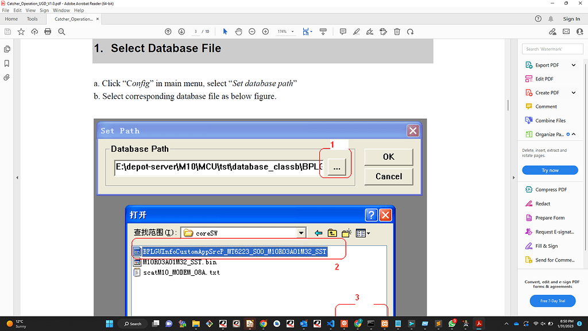Click the Print file icon
The image size is (588, 331).
(x=48, y=32)
